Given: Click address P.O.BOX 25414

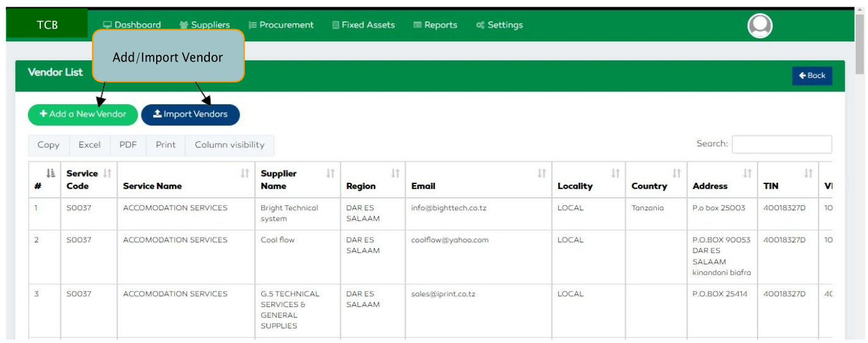Looking at the screenshot, I should coord(720,294).
